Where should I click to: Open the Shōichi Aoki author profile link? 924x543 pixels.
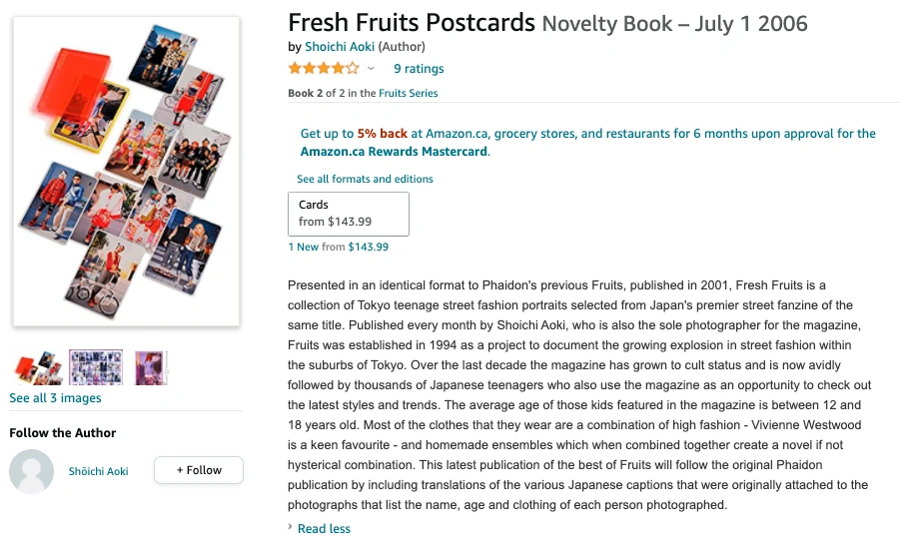99,471
